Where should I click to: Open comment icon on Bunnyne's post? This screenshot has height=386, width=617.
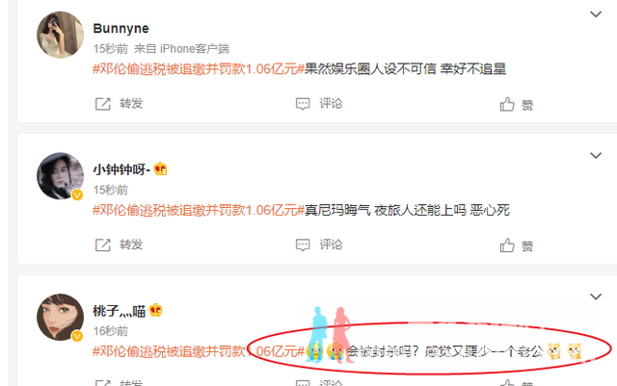coord(303,104)
